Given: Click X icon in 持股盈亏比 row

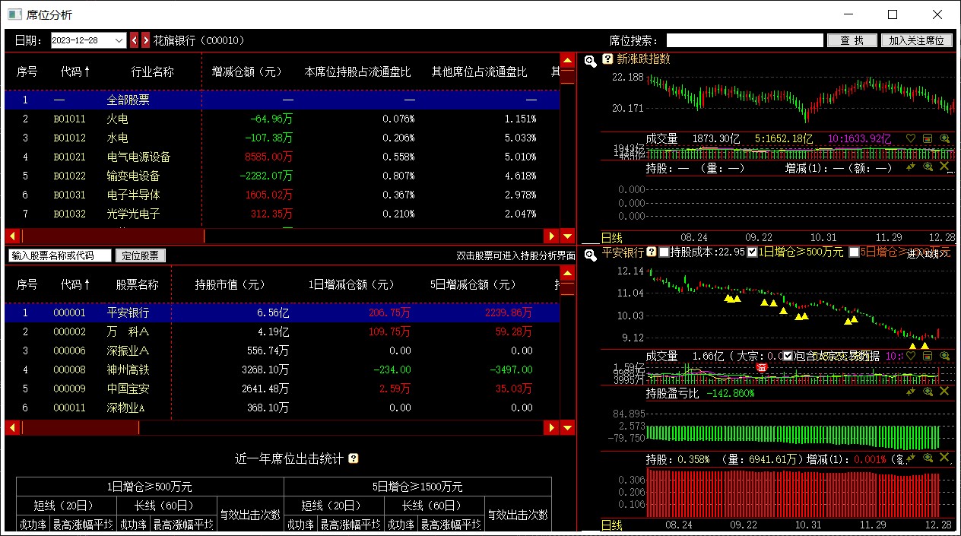Looking at the screenshot, I should [x=944, y=392].
